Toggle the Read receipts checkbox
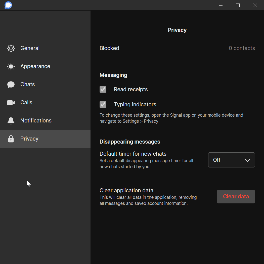Image resolution: width=264 pixels, height=264 pixels. [103, 89]
